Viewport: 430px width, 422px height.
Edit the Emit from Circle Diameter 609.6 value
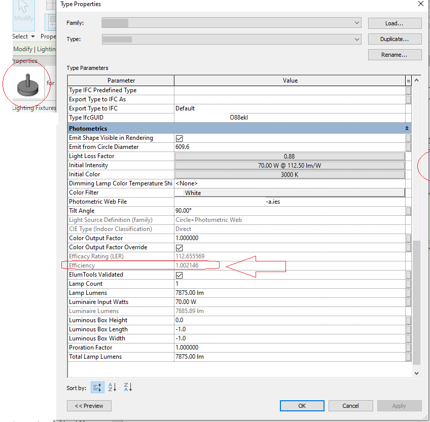point(290,147)
